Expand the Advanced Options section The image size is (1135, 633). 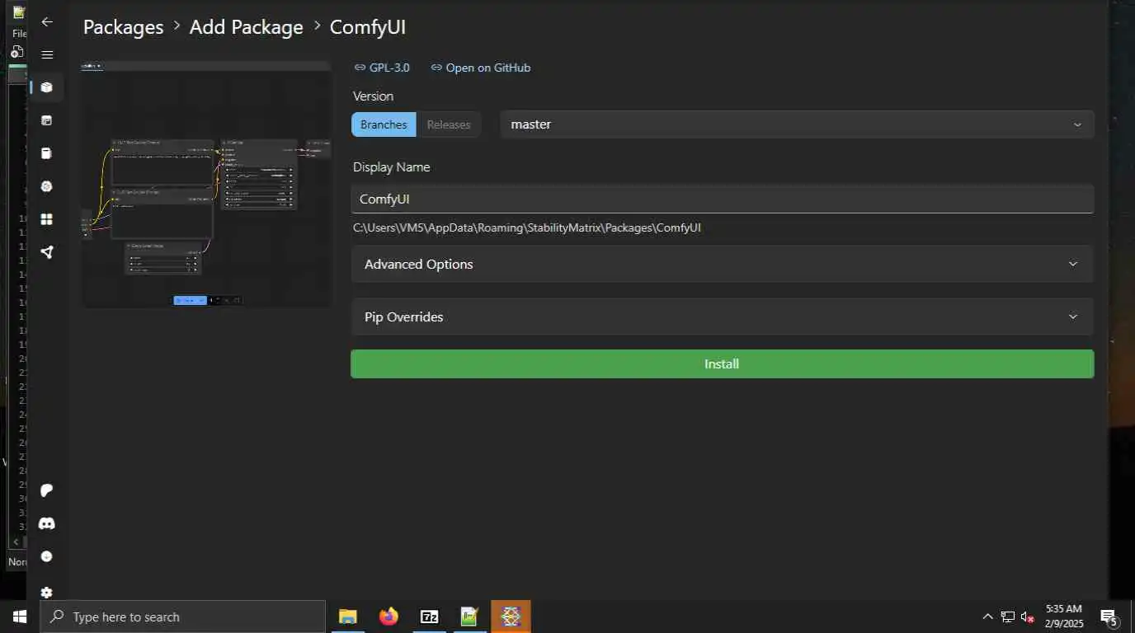point(723,264)
